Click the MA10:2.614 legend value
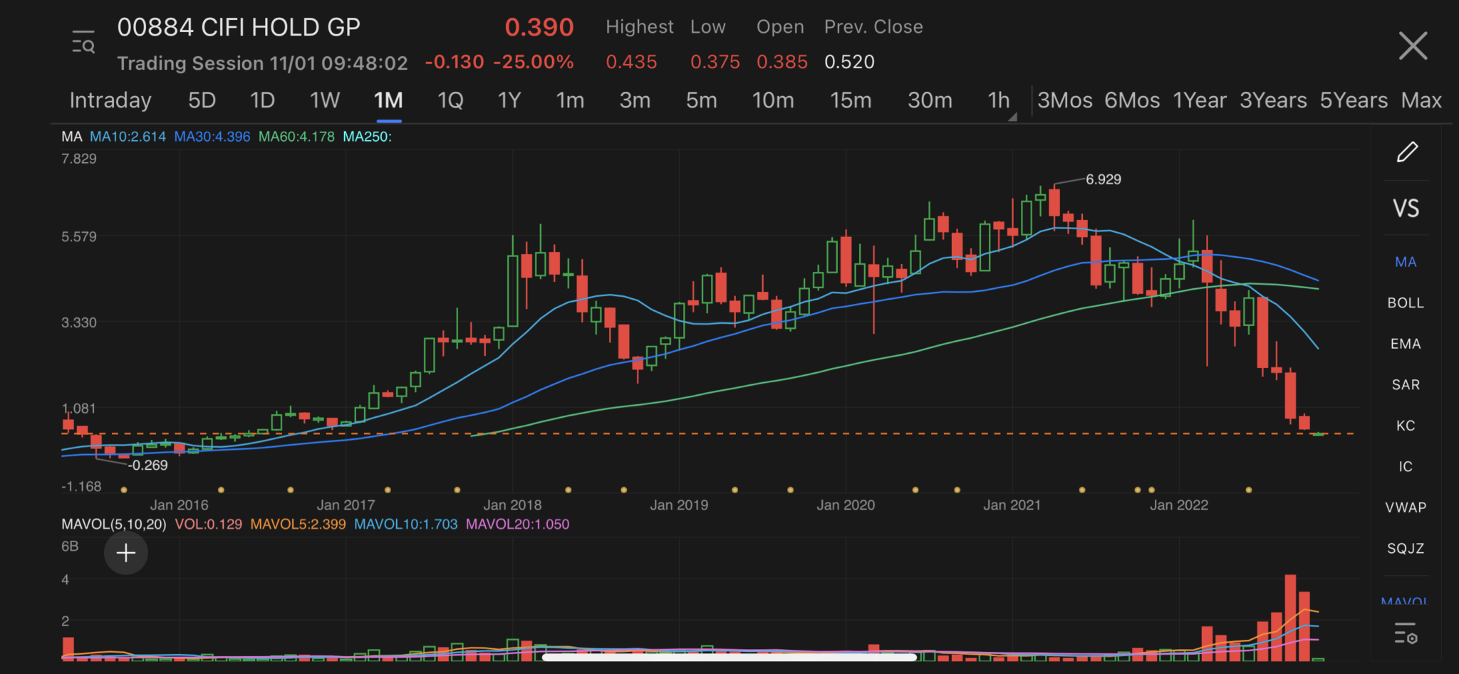This screenshot has height=674, width=1459. click(128, 137)
